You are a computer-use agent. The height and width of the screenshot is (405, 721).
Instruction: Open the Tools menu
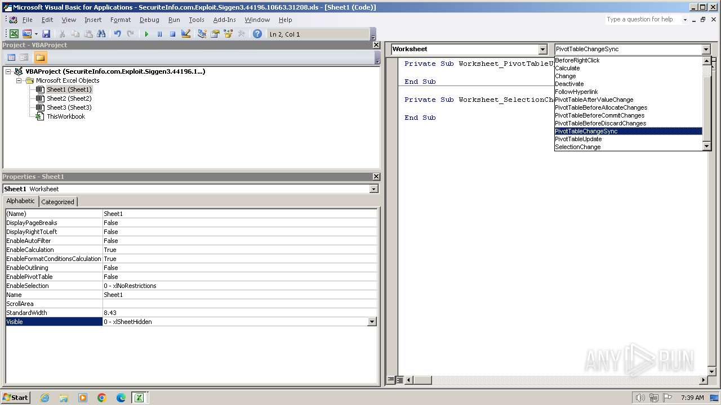[x=197, y=20]
